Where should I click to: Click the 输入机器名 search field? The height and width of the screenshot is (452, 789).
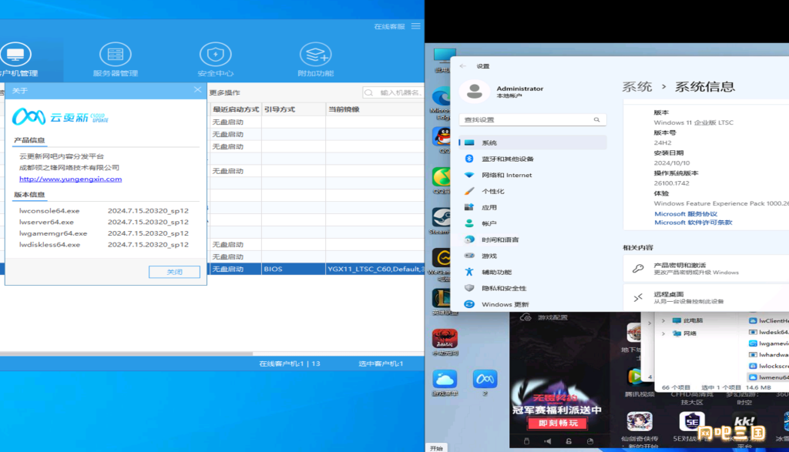pyautogui.click(x=393, y=92)
